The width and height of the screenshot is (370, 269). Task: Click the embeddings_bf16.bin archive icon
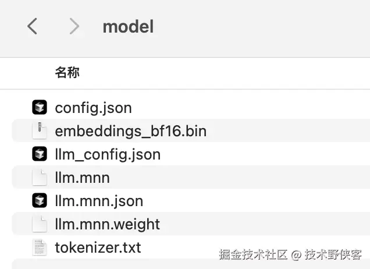click(39, 131)
